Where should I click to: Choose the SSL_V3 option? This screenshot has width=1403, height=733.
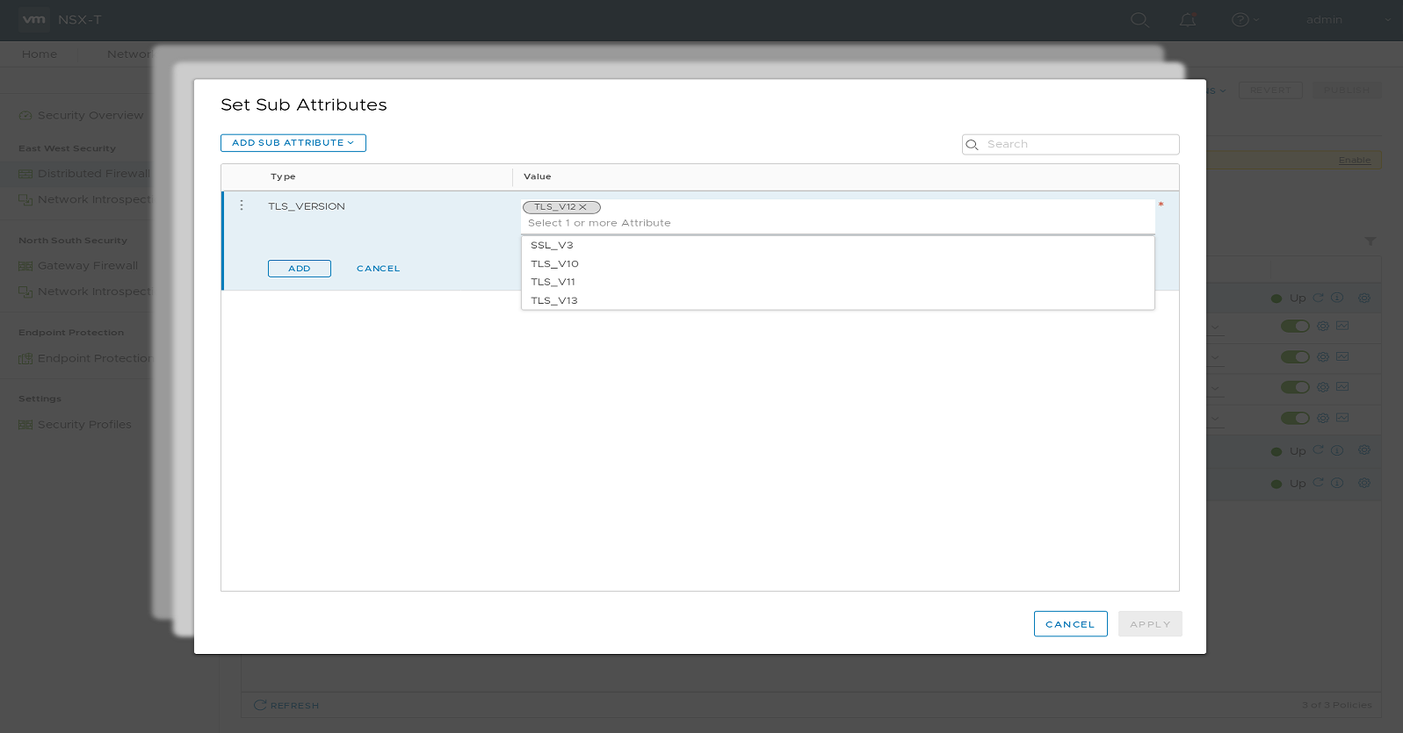coord(552,245)
